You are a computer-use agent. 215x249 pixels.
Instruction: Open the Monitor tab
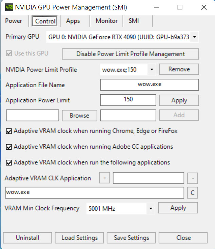point(106,21)
